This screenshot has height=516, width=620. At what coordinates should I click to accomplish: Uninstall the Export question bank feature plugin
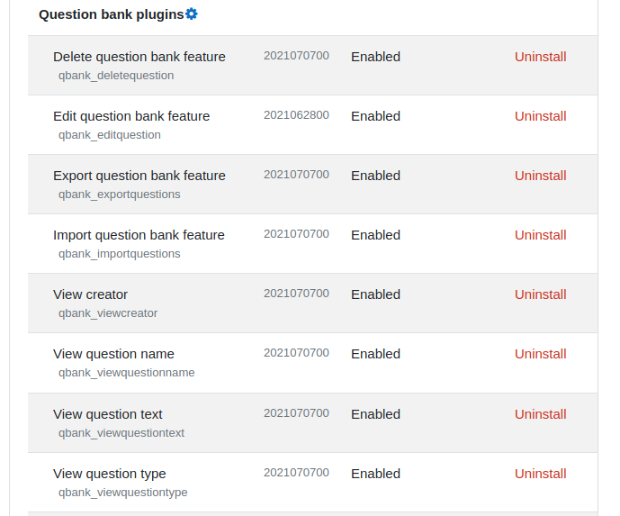[x=540, y=176]
